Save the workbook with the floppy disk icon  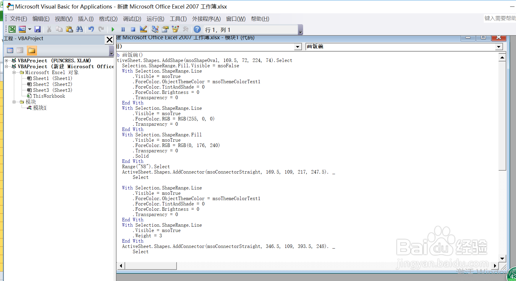coord(37,29)
